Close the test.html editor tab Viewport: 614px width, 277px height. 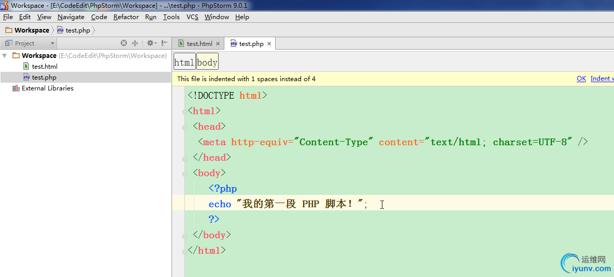218,44
